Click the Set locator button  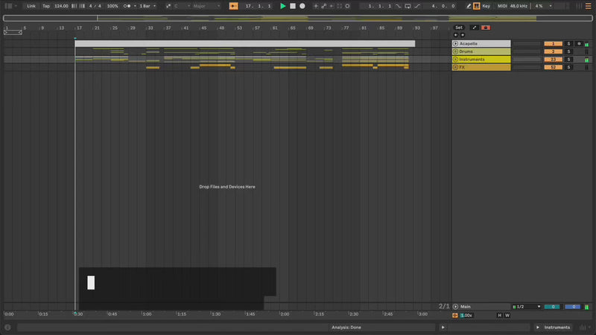(459, 28)
